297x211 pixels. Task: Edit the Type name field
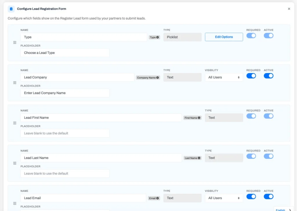click(x=84, y=37)
